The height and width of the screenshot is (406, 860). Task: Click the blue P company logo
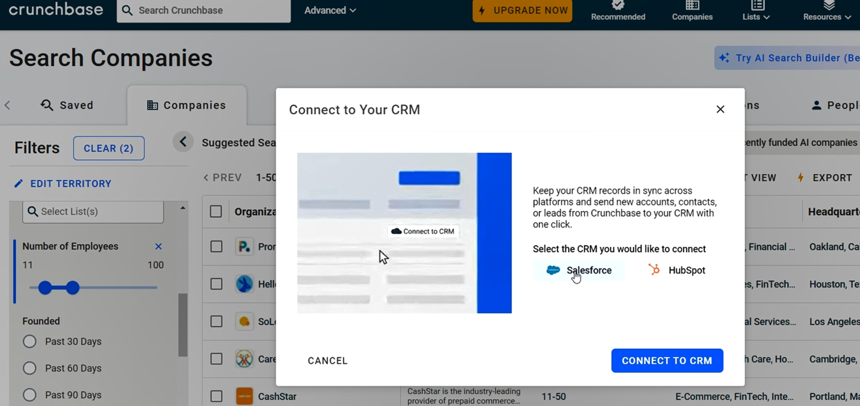coord(244,246)
